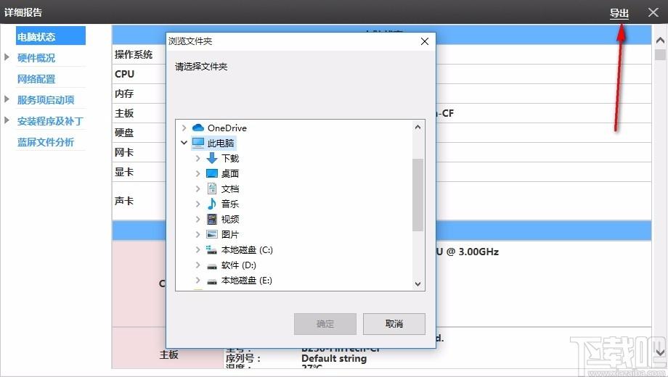
Task: Select the 文档 folder
Action: (x=230, y=189)
